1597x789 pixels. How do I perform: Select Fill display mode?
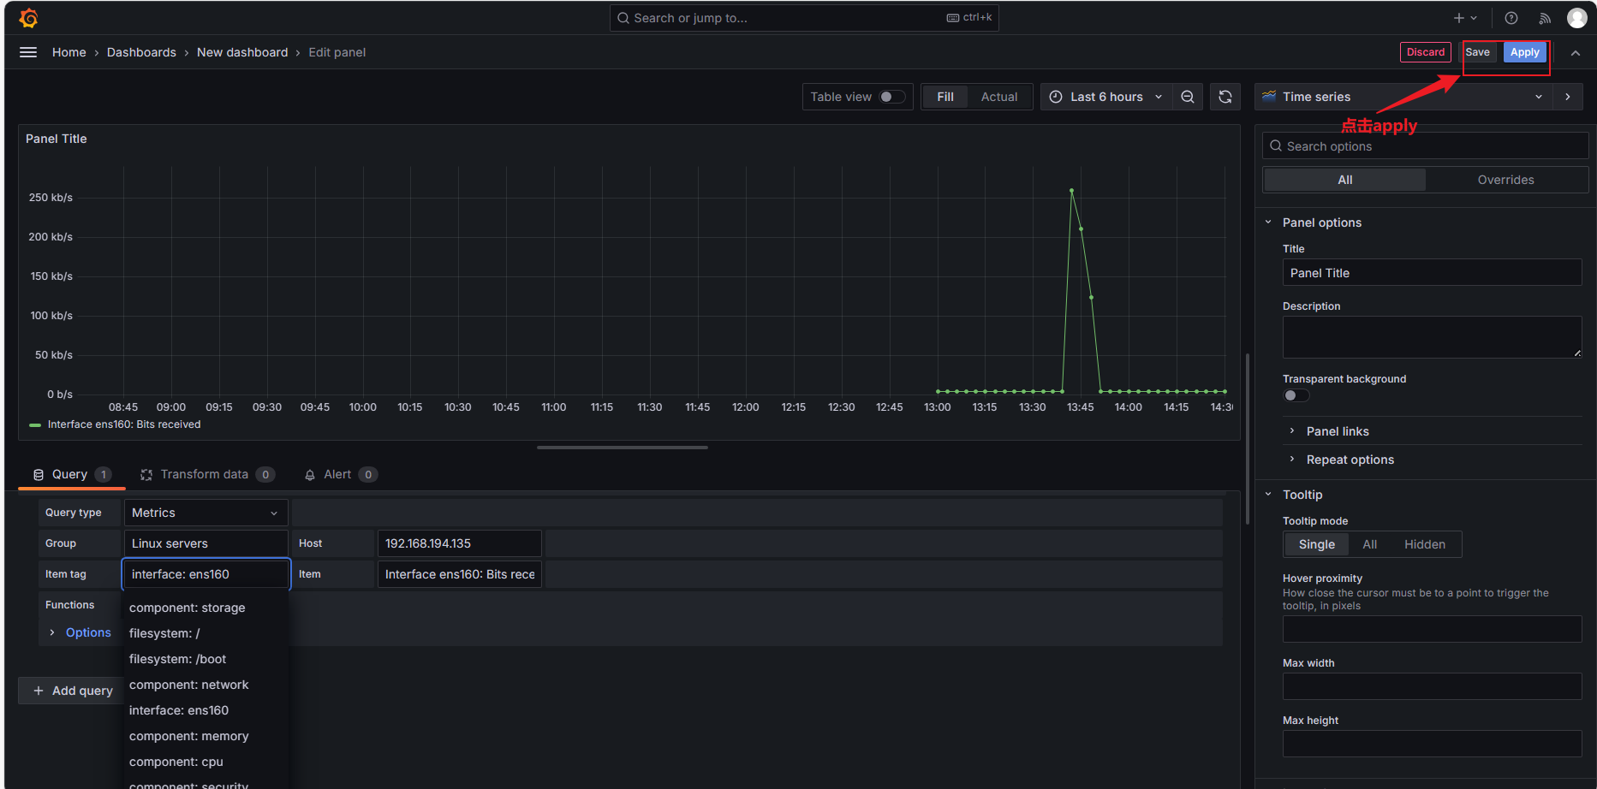[945, 97]
